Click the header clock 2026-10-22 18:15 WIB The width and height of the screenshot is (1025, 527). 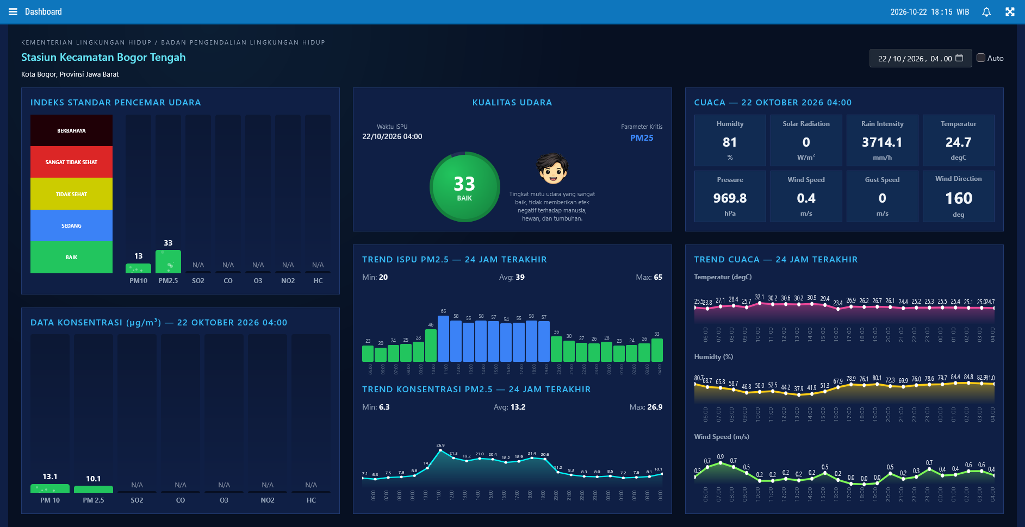(929, 12)
